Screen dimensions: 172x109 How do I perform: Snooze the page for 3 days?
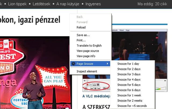point(129,74)
